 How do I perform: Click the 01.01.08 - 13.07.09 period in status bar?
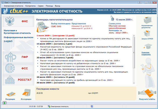click(36, 106)
